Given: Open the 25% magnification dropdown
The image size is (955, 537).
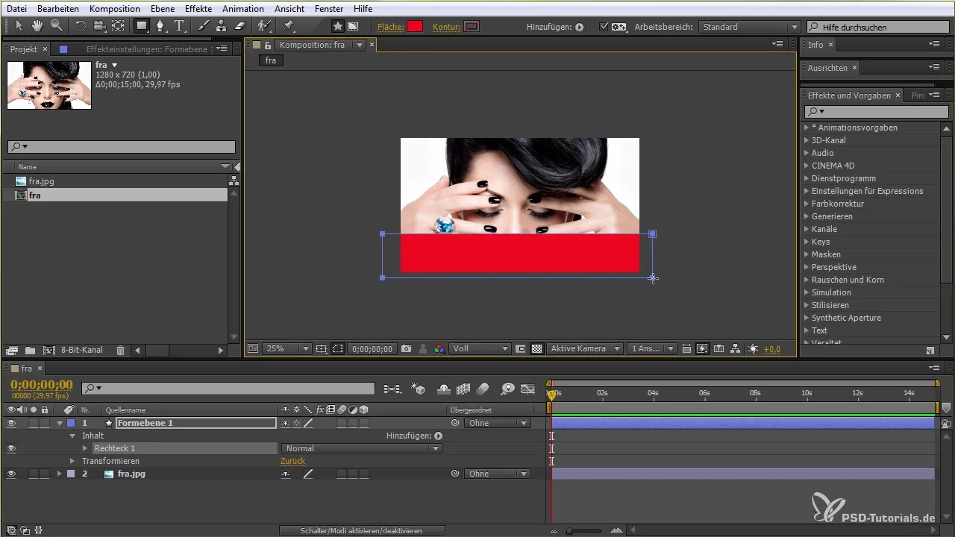Looking at the screenshot, I should pyautogui.click(x=286, y=348).
